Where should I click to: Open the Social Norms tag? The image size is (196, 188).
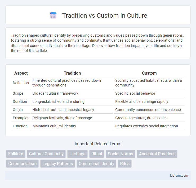(121, 154)
